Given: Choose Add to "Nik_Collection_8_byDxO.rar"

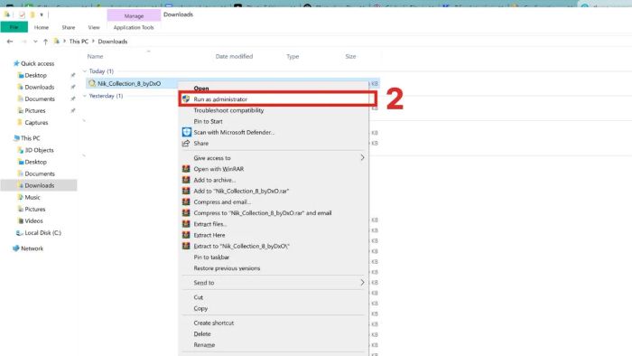Looking at the screenshot, I should (x=274, y=192).
